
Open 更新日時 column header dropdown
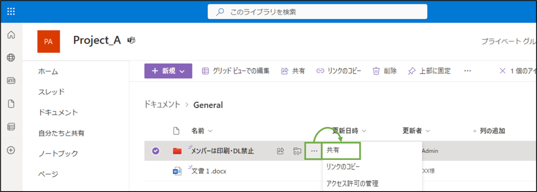tap(349, 131)
